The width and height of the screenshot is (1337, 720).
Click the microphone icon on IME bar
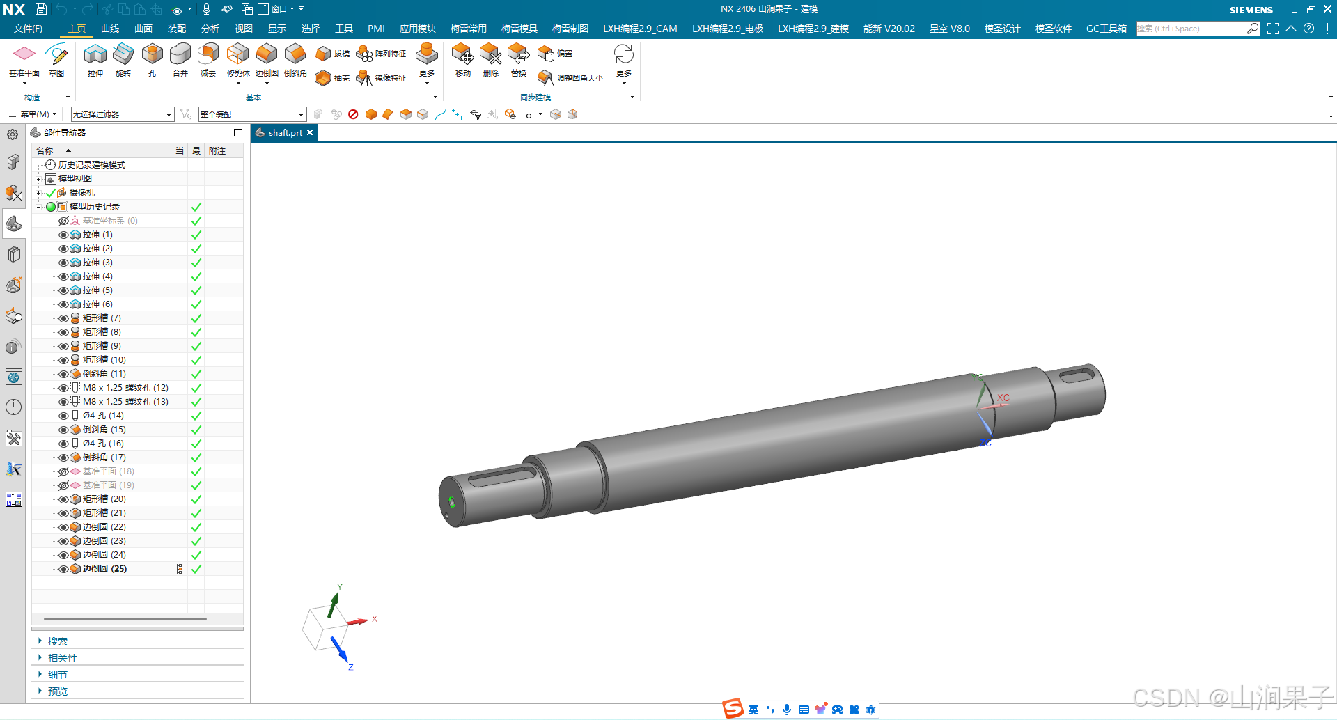tap(787, 710)
